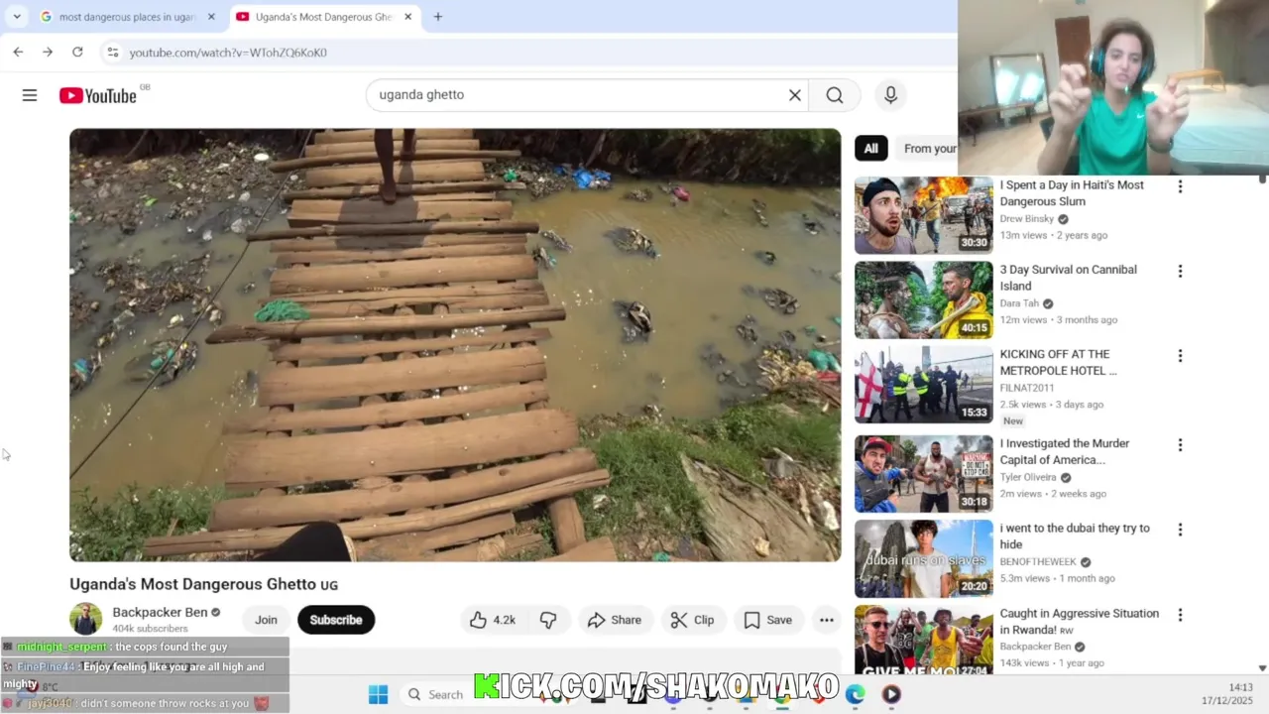The image size is (1269, 714).
Task: Join the Backpacker Ben channel
Action: point(266,620)
